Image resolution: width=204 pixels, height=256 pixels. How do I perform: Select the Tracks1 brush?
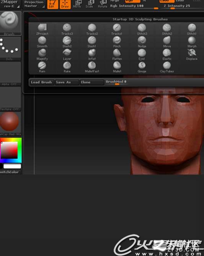point(117,29)
